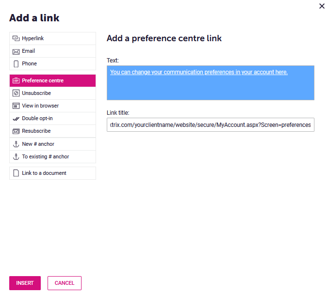Close the Add a link dialog
Image resolution: width=329 pixels, height=295 pixels.
click(x=322, y=6)
